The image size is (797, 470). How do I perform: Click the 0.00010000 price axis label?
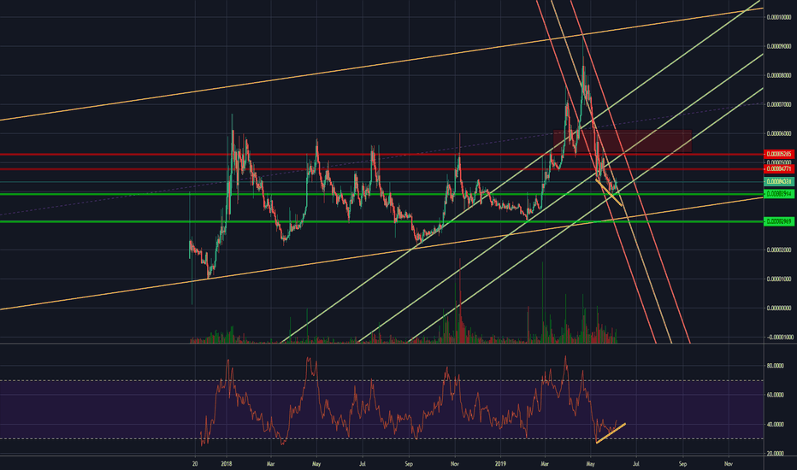coord(779,17)
